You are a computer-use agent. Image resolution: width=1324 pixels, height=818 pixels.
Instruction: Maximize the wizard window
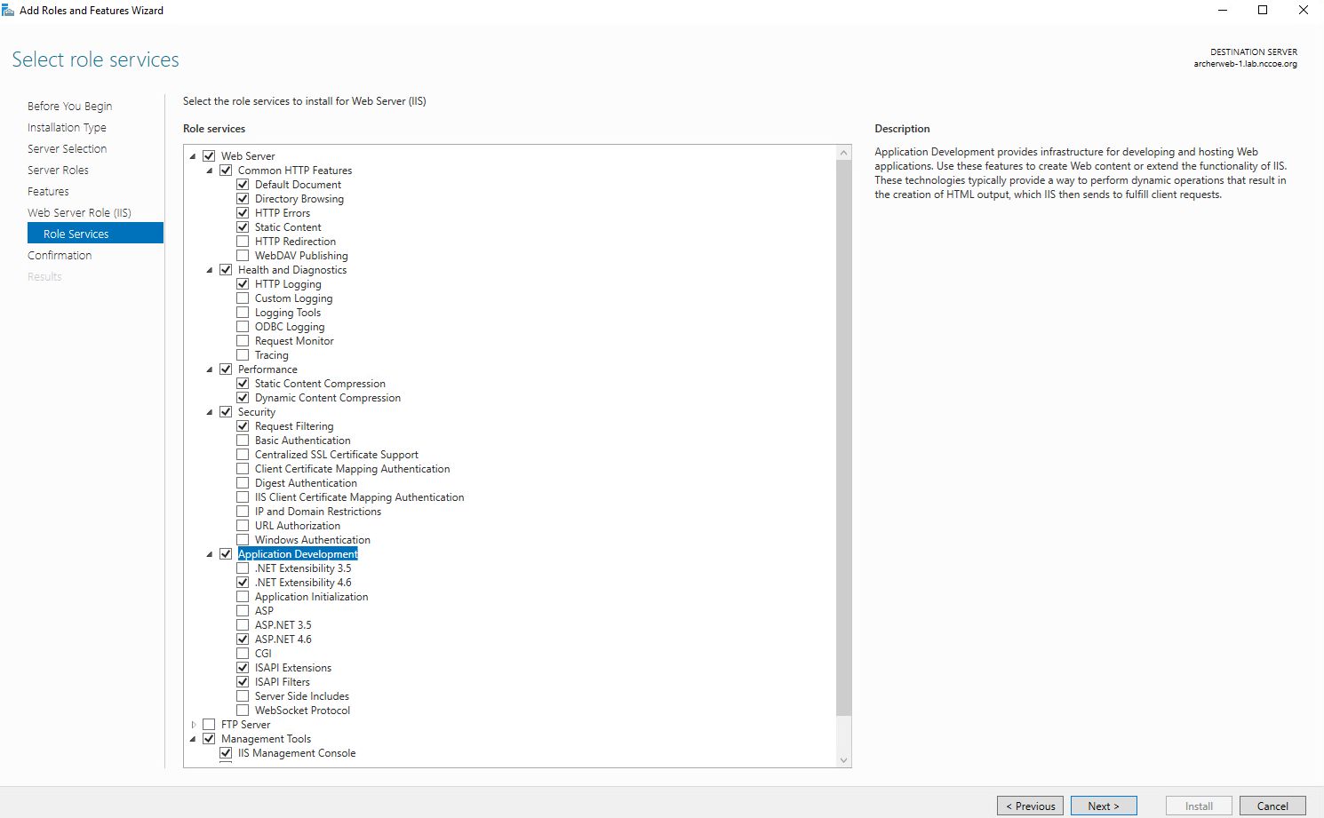1263,11
